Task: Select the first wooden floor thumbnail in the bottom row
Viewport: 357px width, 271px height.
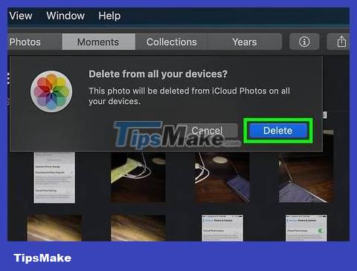Action: tap(54, 228)
